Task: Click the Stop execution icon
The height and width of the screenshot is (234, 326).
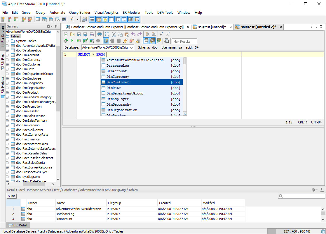Action: pos(98,41)
